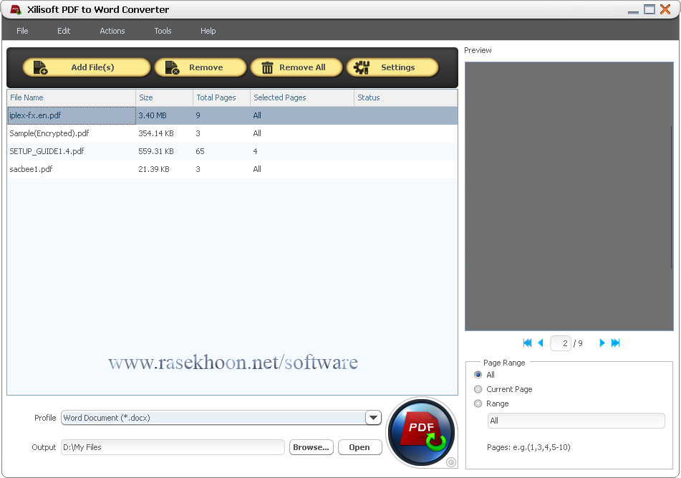Click the page range text field
The height and width of the screenshot is (478, 681).
(576, 421)
